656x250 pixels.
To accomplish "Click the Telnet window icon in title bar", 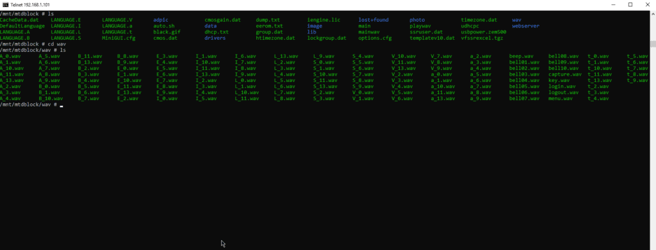I will tap(6, 4).
